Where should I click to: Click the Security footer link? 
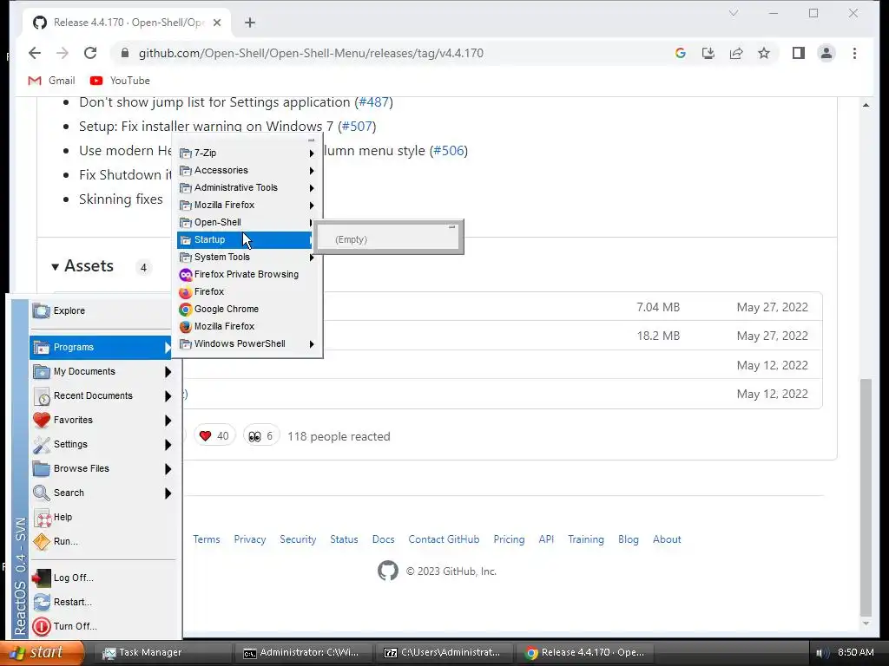tap(298, 539)
